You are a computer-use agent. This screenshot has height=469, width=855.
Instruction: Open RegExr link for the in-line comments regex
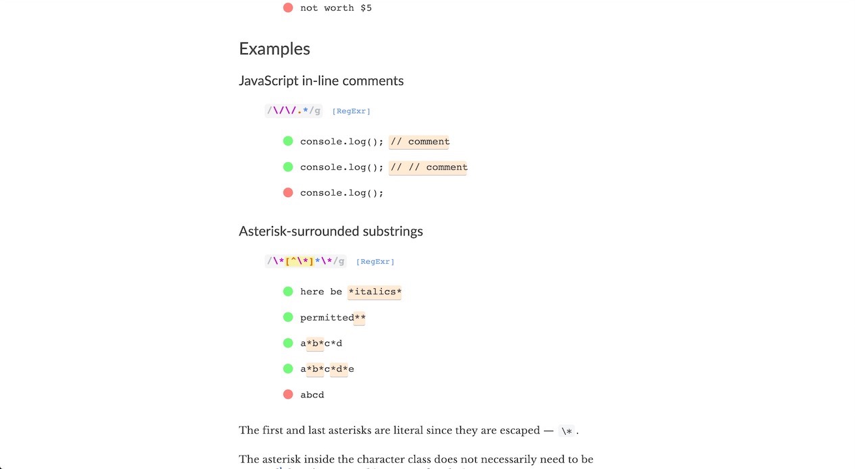pyautogui.click(x=351, y=111)
